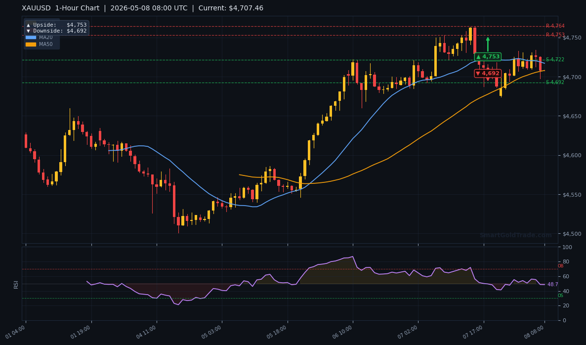Click the '07 17:00' time axis label
Screen dimensions: 586x345
pos(473,332)
